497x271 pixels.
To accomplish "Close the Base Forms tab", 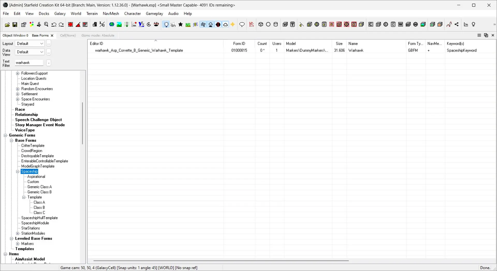I will pyautogui.click(x=52, y=36).
